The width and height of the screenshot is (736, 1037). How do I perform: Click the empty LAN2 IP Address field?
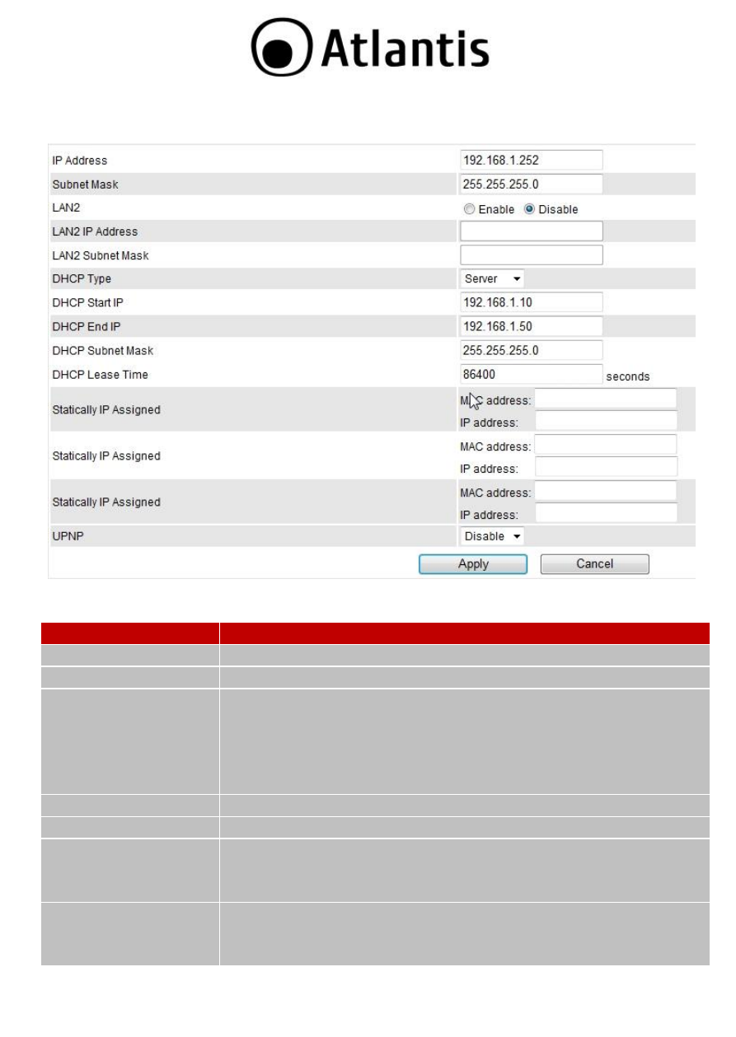[x=532, y=231]
